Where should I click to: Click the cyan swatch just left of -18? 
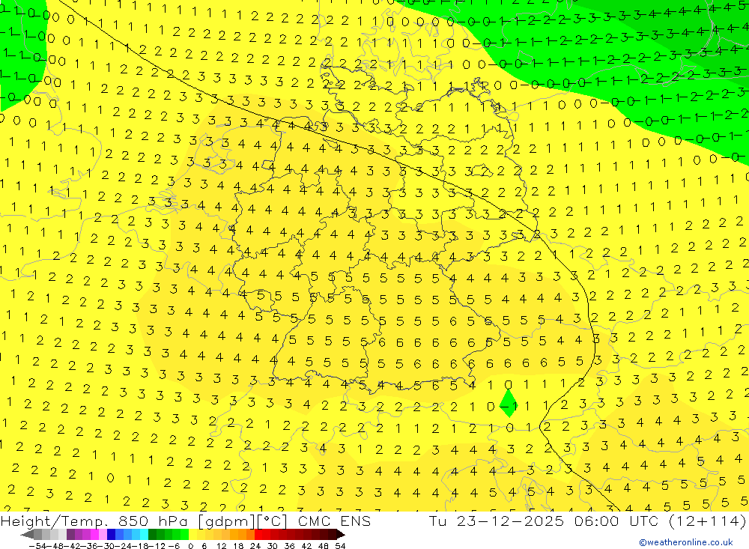[x=145, y=534]
